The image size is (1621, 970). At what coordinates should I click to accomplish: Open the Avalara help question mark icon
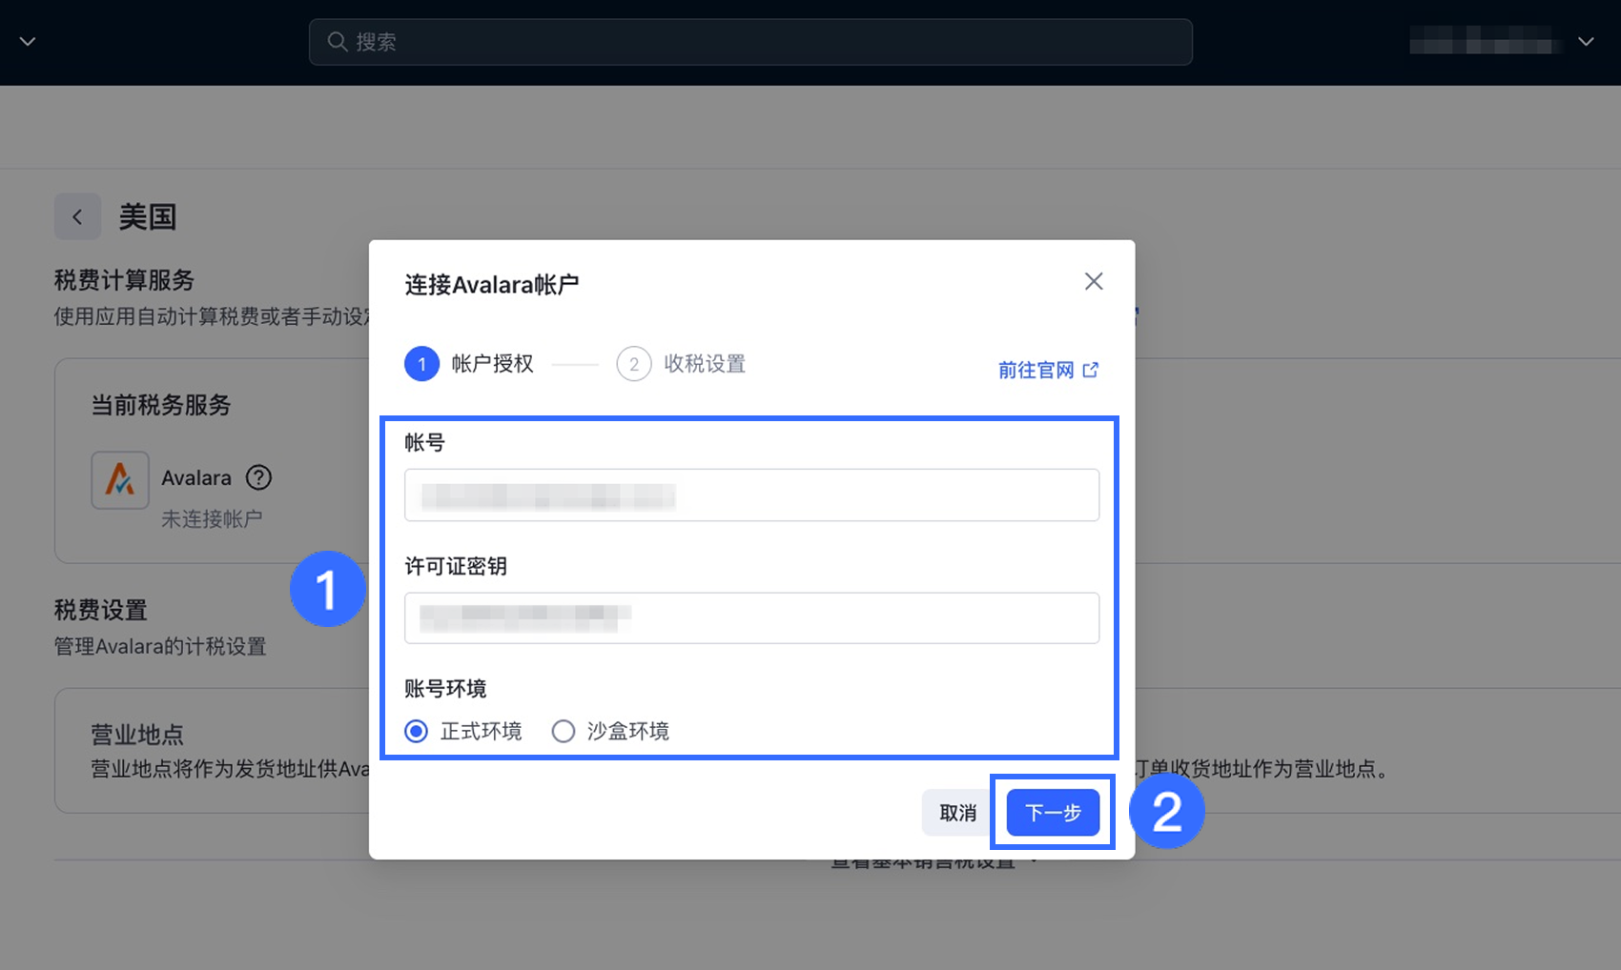click(258, 477)
